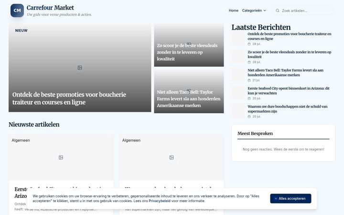The height and width of the screenshot is (215, 344).
Task: Click the search magnifier icon
Action: [278, 11]
